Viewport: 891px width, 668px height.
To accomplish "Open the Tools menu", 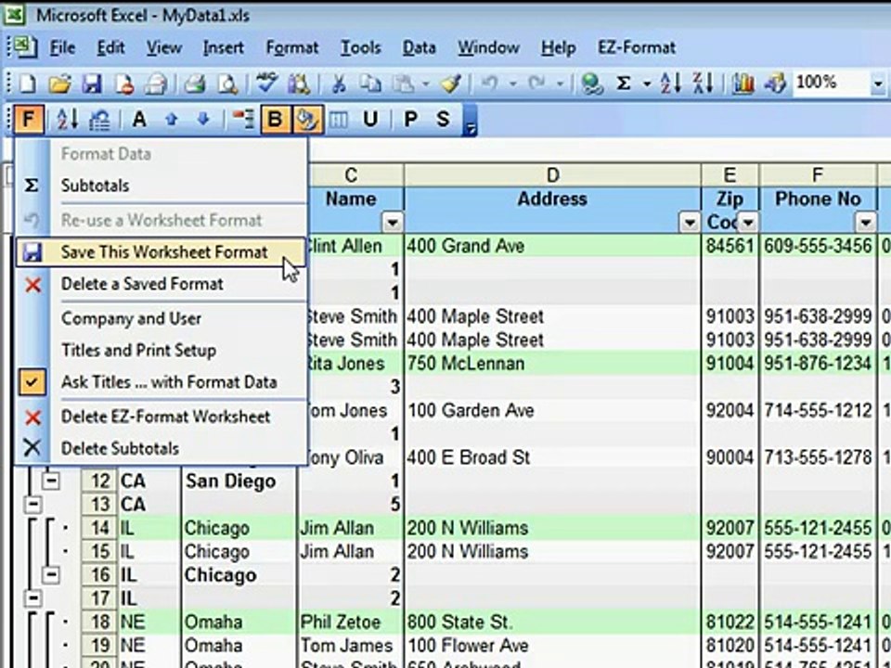I will [360, 47].
